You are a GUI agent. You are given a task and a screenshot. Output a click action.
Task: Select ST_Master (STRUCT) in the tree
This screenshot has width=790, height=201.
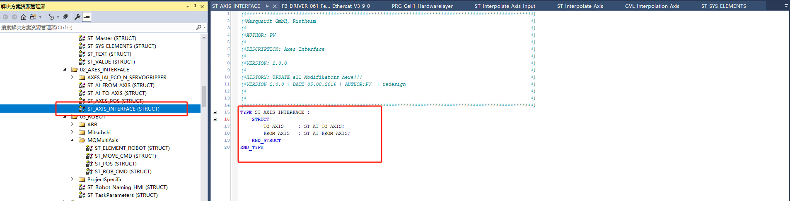coord(111,38)
